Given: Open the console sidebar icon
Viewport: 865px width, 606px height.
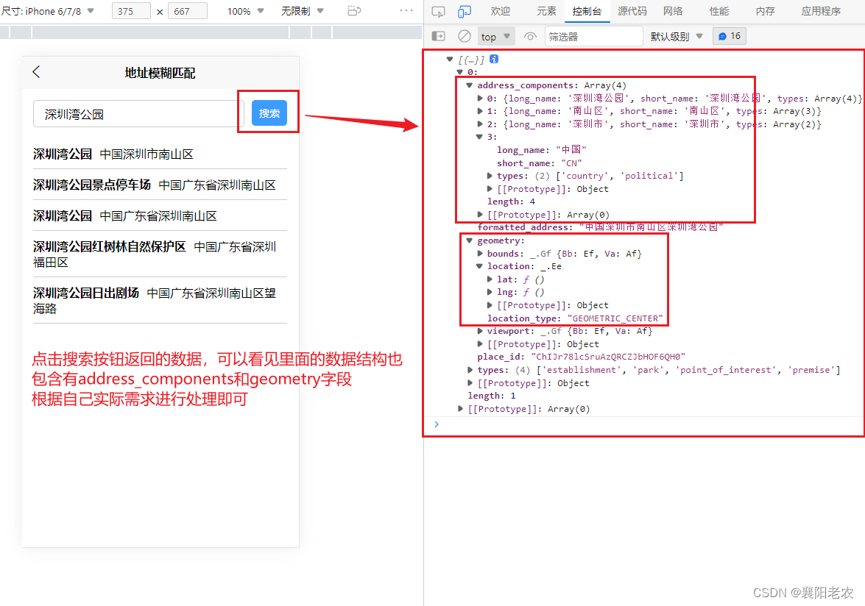Looking at the screenshot, I should (x=438, y=35).
